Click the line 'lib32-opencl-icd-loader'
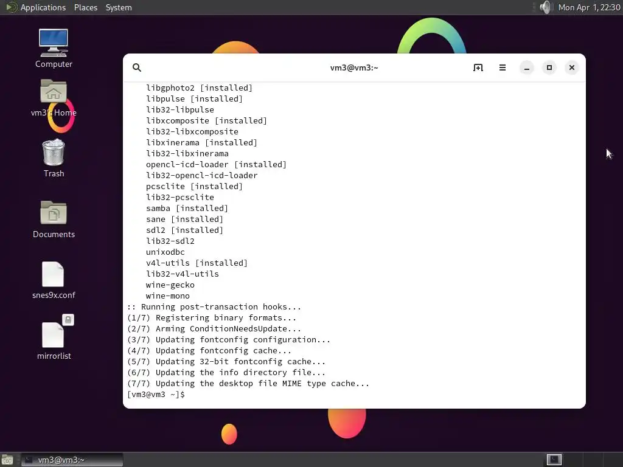 pyautogui.click(x=202, y=176)
